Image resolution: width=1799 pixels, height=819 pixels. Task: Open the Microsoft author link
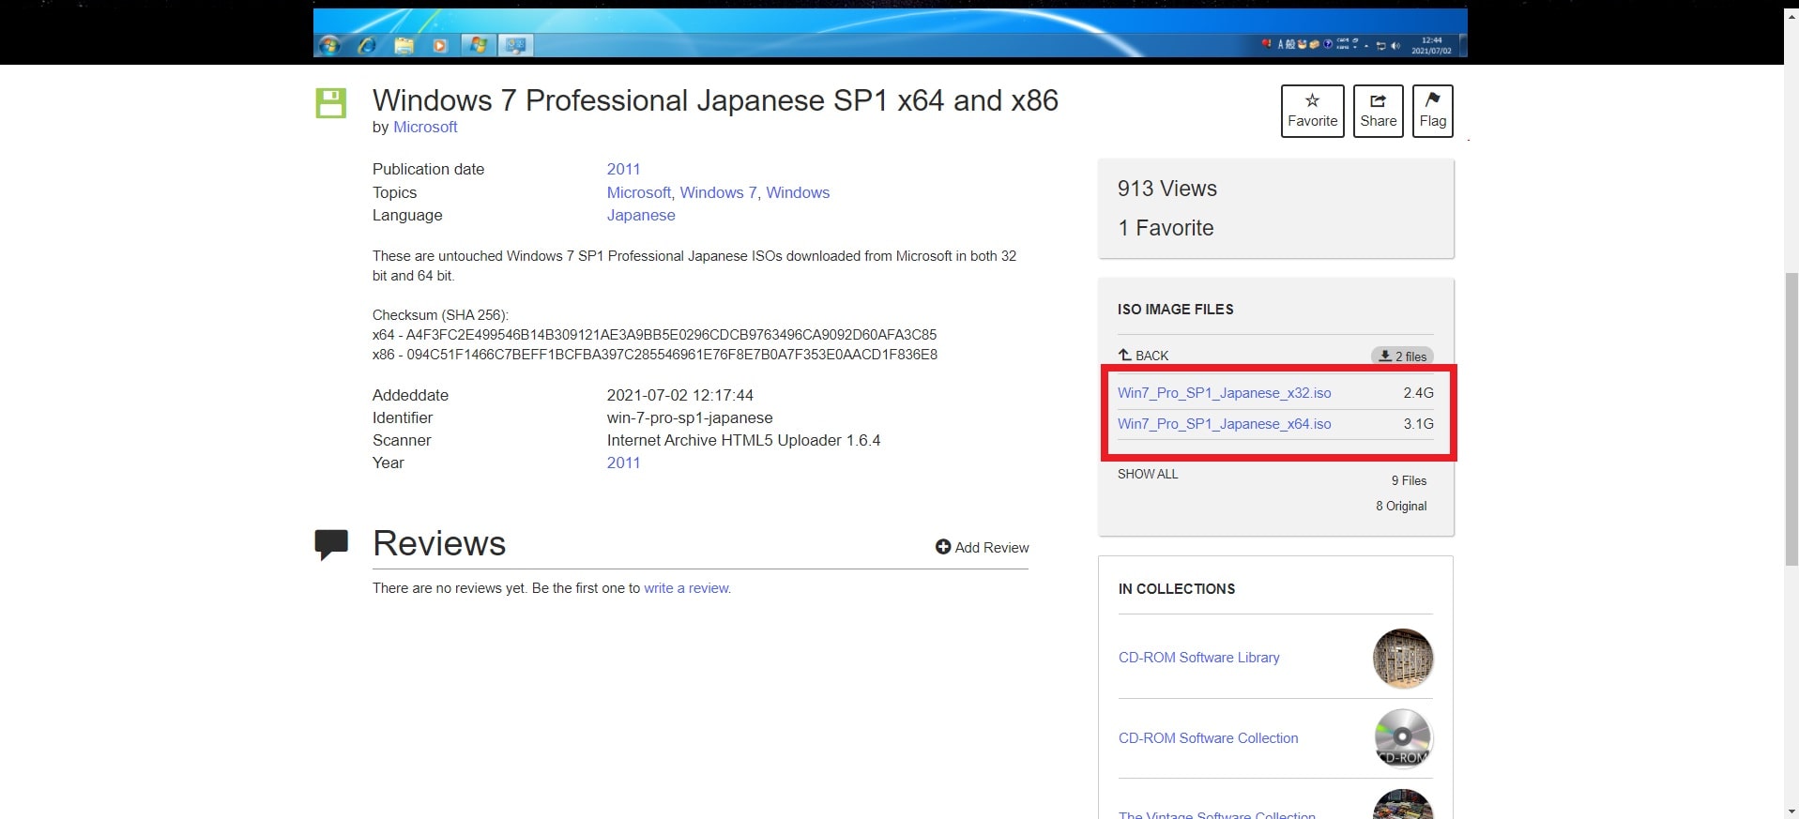(425, 127)
